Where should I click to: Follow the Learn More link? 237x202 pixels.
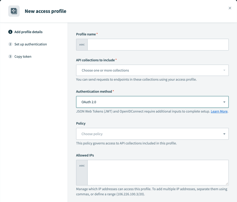point(219,111)
